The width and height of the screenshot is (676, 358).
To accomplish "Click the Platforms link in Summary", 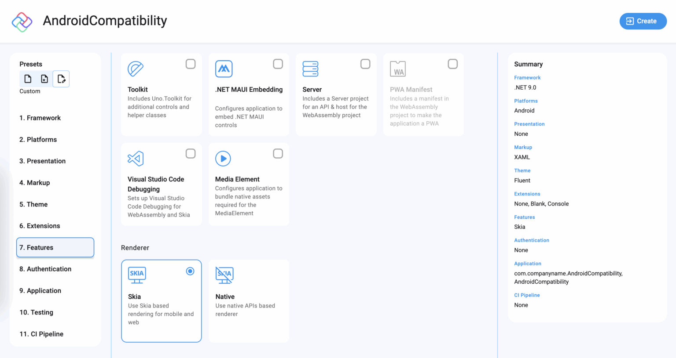I will click(526, 101).
